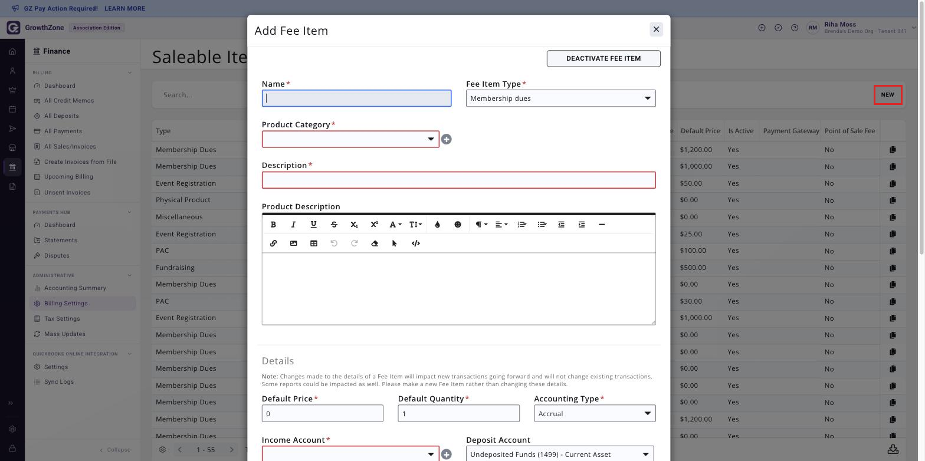Image resolution: width=925 pixels, height=461 pixels.
Task: Insert an image in the Product Description
Action: [x=293, y=243]
